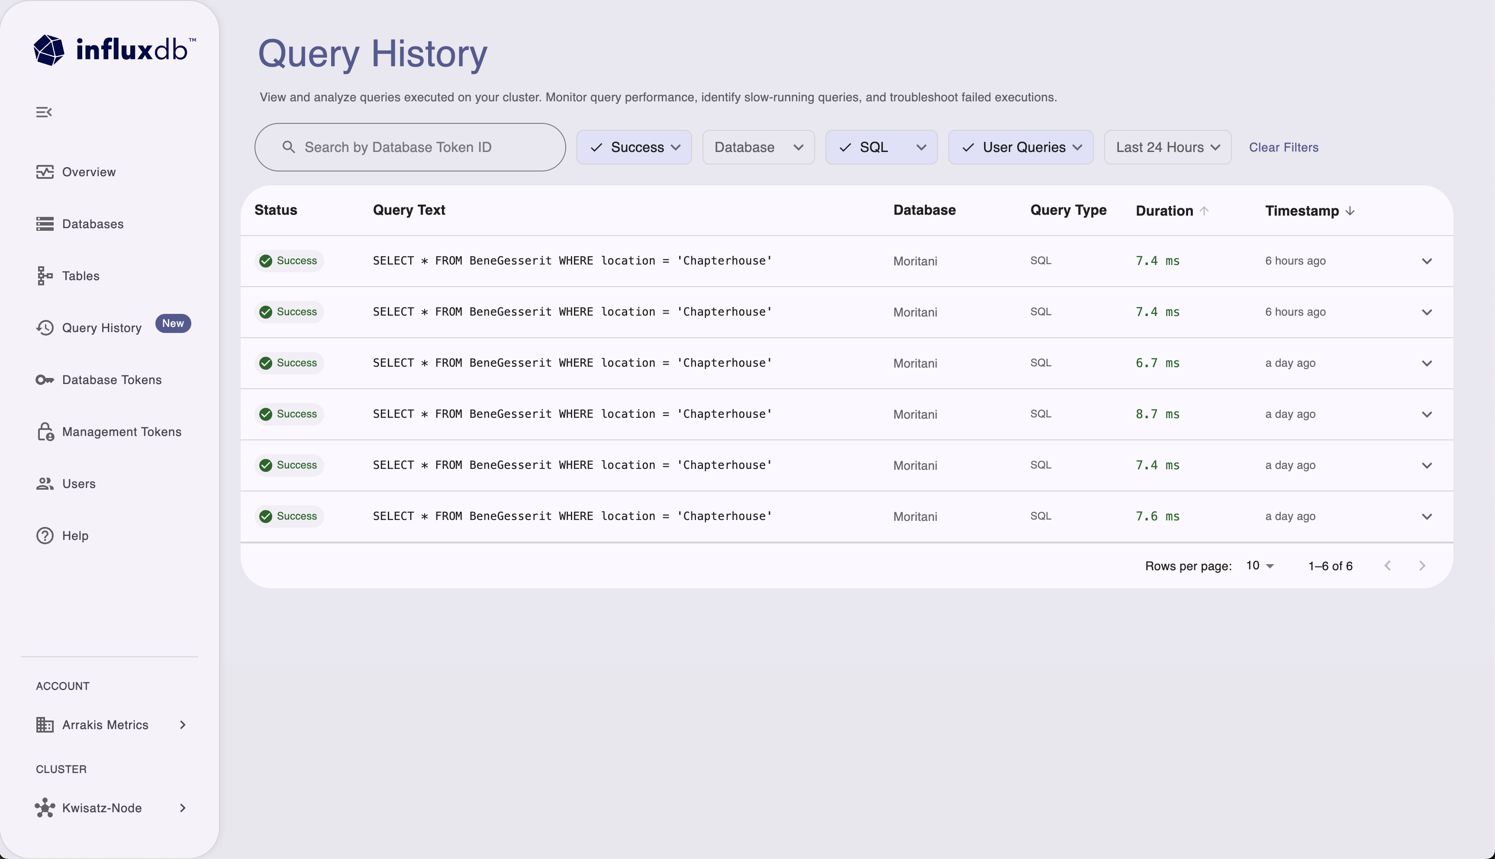Open the Tables section
Viewport: 1495px width, 859px height.
[81, 275]
